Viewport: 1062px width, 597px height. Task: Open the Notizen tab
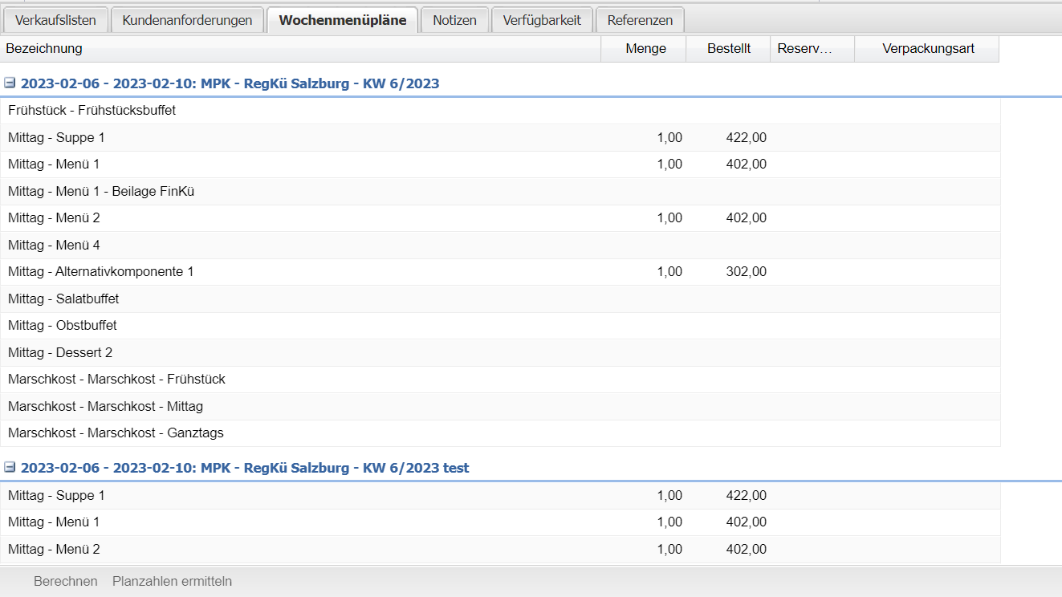tap(454, 20)
